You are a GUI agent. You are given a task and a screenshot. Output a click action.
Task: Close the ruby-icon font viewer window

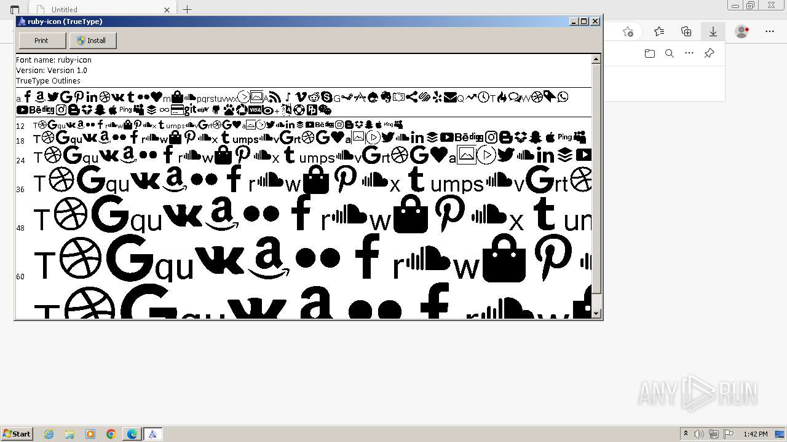pyautogui.click(x=595, y=21)
